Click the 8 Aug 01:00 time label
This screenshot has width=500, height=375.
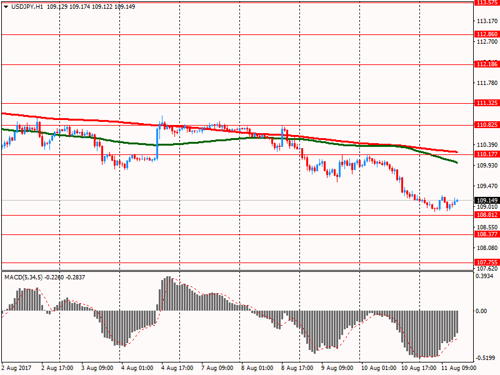[257, 368]
